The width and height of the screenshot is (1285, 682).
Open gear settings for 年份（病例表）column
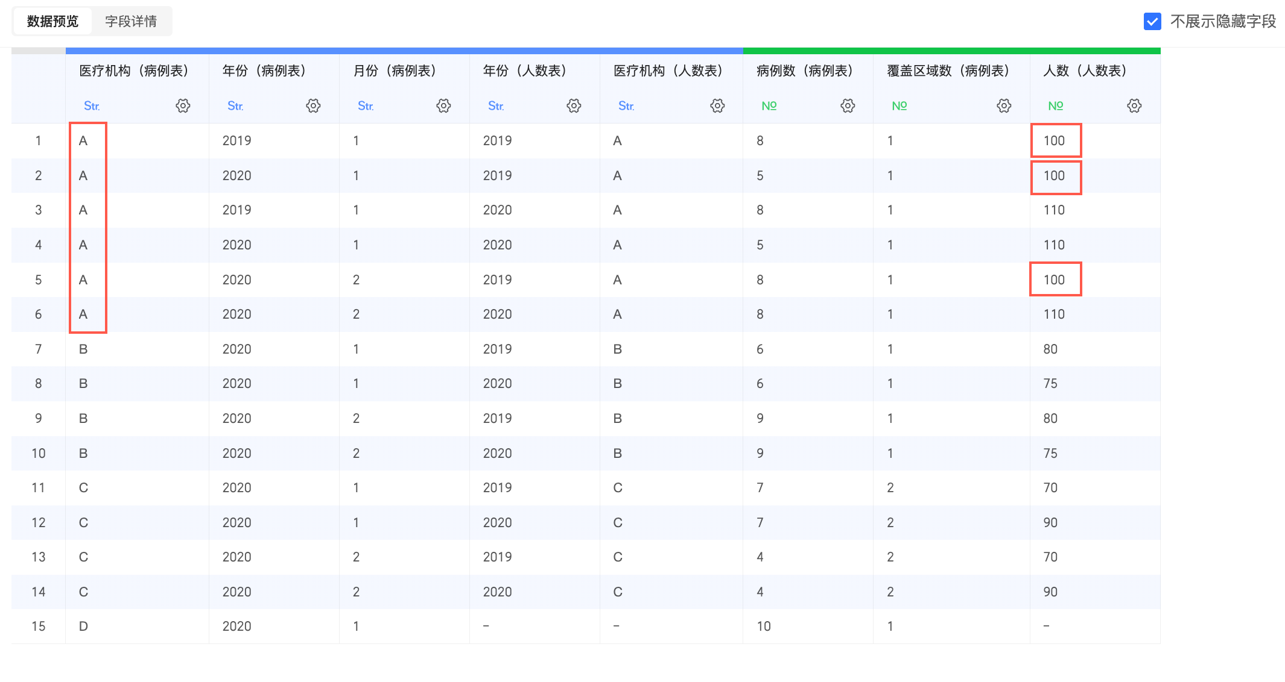pyautogui.click(x=313, y=106)
